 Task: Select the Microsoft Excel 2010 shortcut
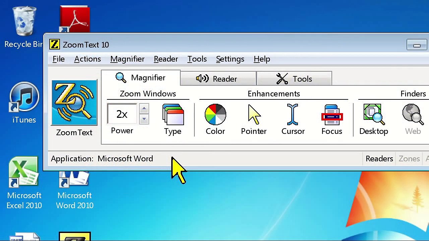point(24,183)
